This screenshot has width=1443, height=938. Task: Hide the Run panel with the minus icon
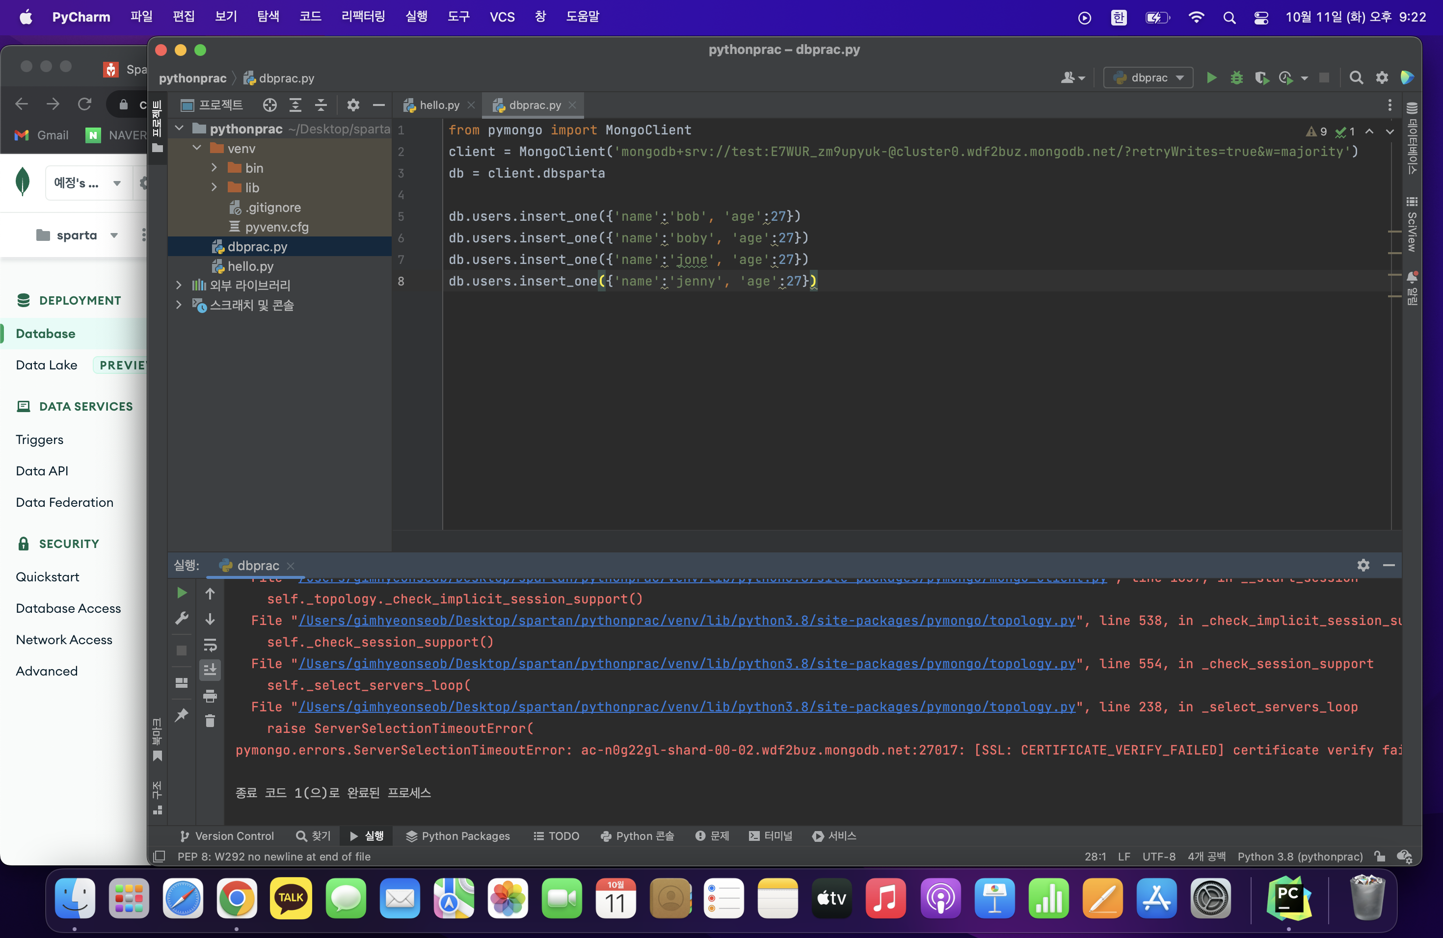tap(1389, 565)
